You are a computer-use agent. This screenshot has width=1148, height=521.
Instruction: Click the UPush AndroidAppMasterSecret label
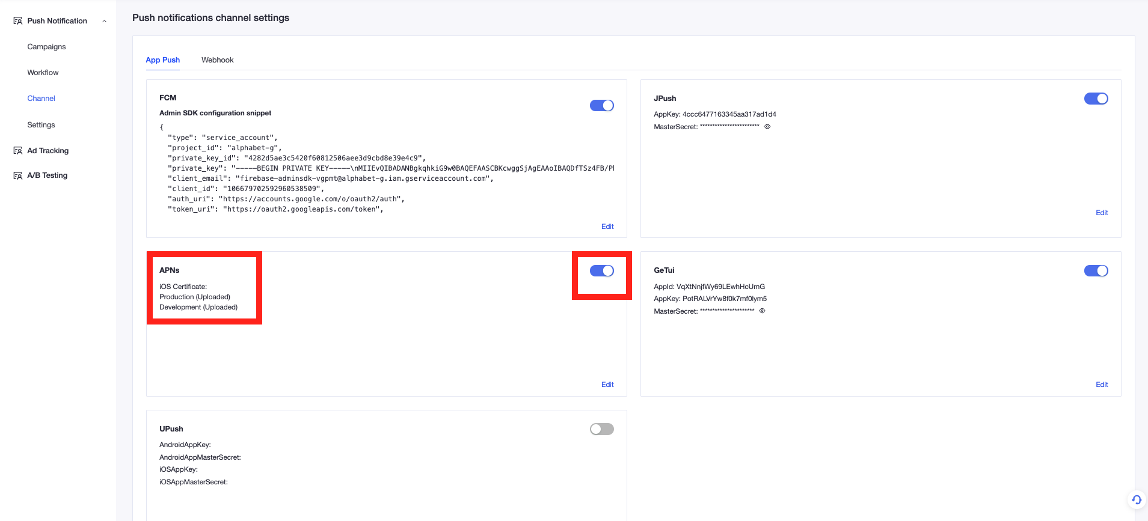coord(200,457)
